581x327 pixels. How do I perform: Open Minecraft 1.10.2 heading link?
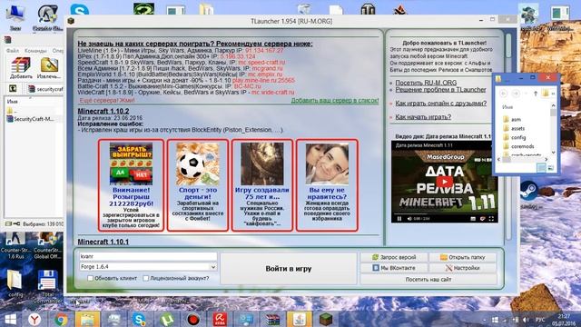click(103, 111)
